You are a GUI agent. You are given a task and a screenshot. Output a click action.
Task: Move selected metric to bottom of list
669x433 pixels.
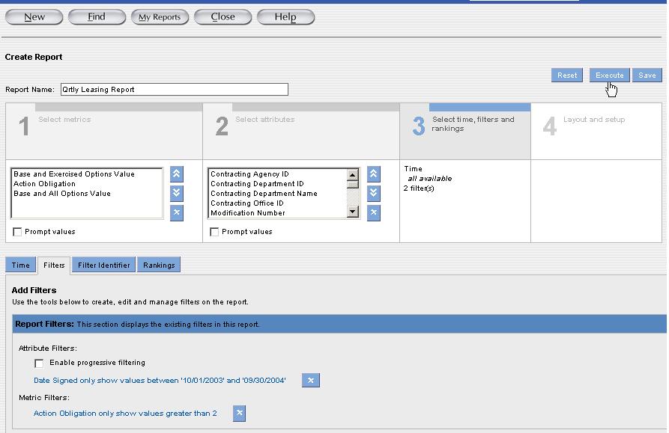click(177, 193)
